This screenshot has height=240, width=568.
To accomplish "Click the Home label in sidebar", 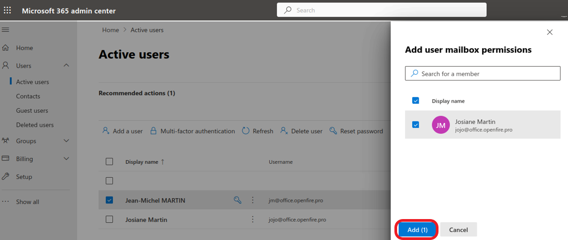I will (x=24, y=48).
